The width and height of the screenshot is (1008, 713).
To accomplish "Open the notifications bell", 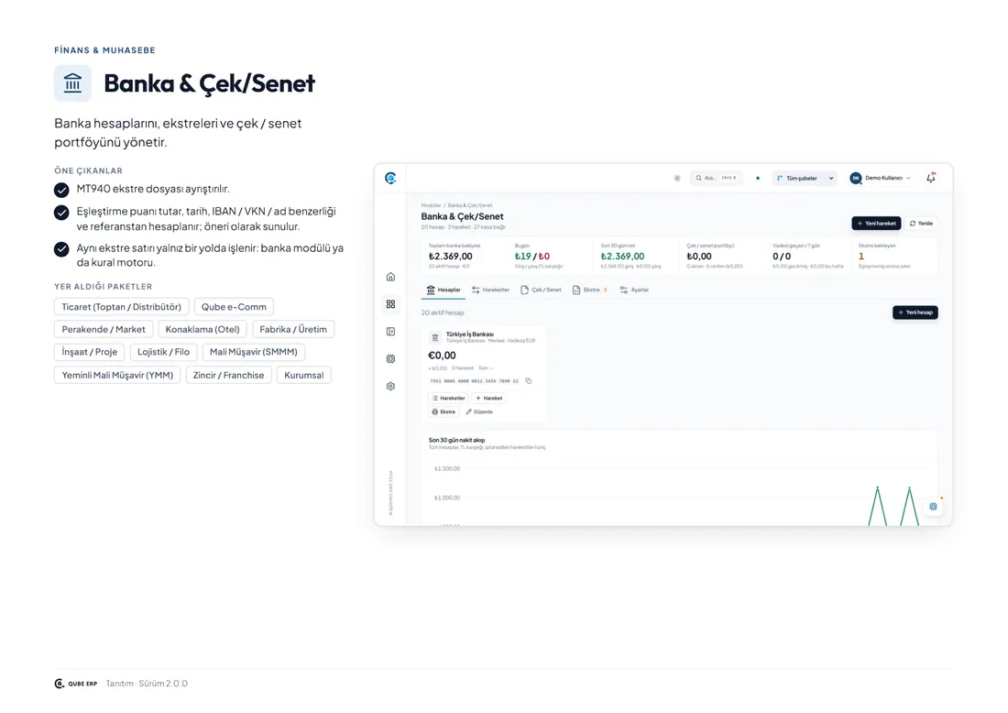I will click(x=931, y=178).
